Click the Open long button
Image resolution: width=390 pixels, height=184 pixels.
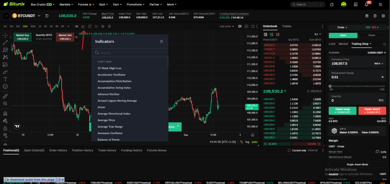click(x=342, y=111)
